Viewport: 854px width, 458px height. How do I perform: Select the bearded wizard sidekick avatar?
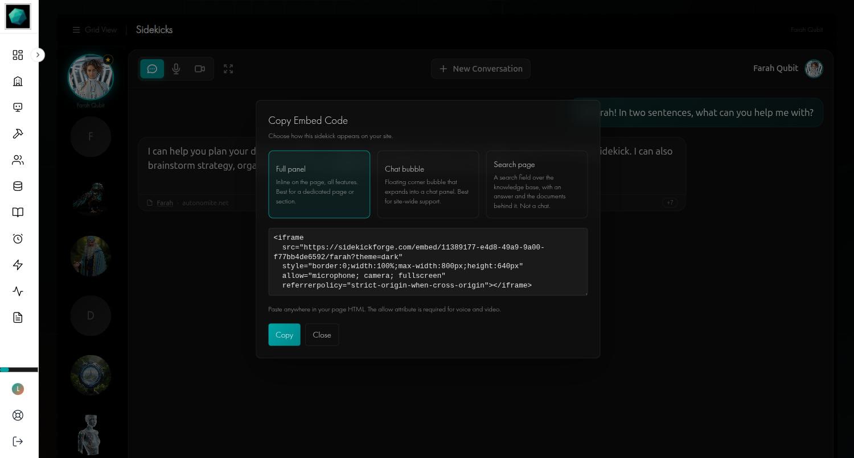(91, 256)
